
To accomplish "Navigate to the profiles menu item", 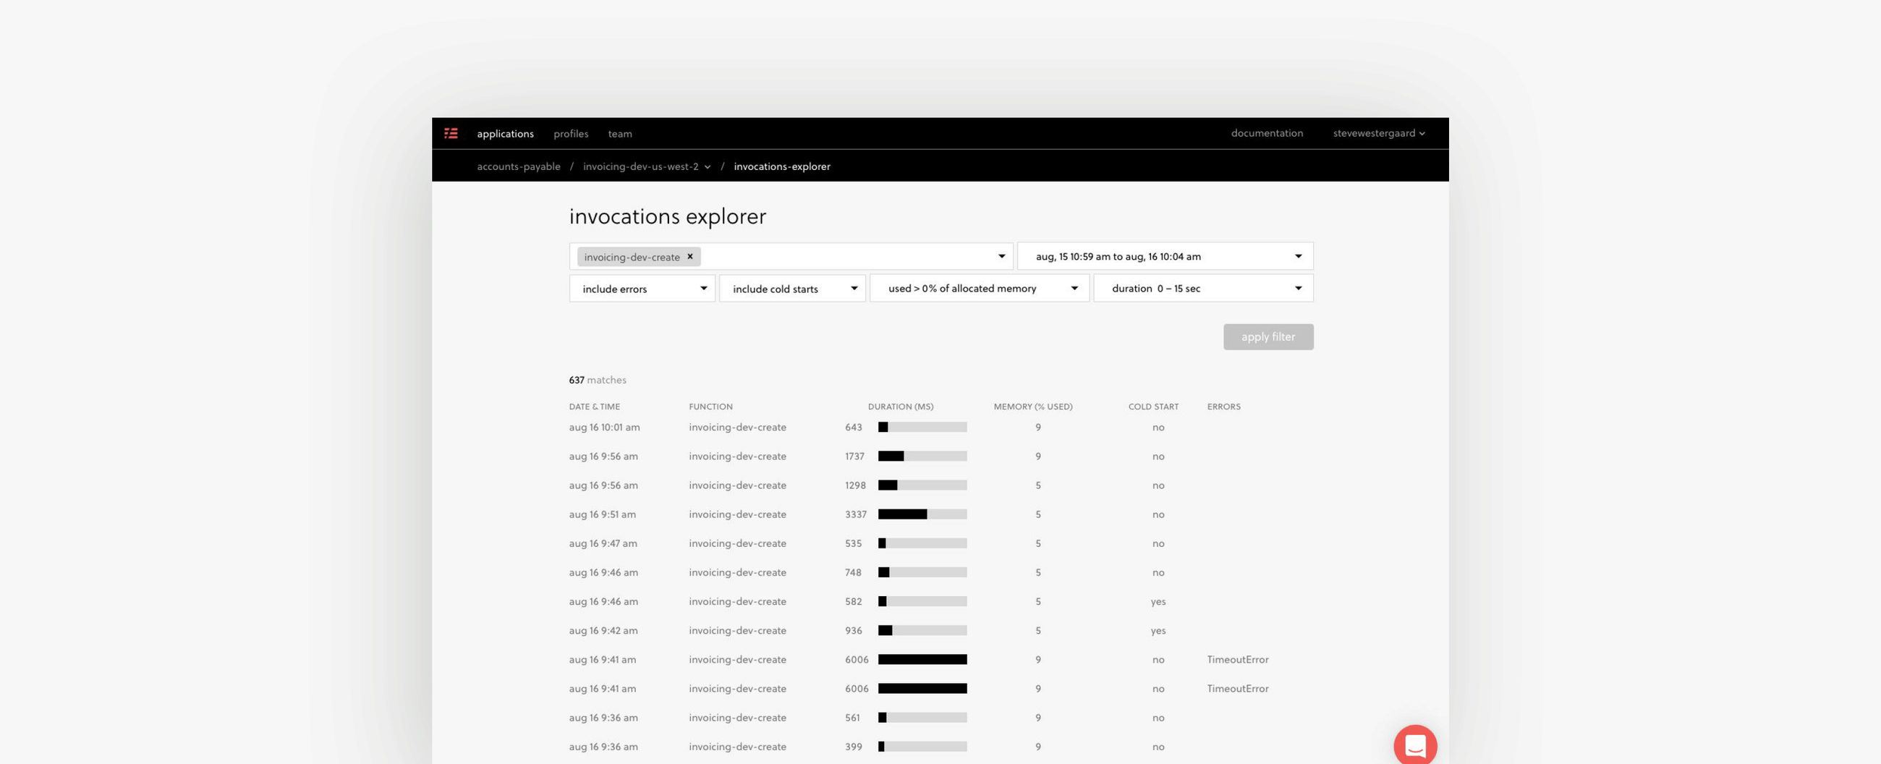I will [x=571, y=134].
